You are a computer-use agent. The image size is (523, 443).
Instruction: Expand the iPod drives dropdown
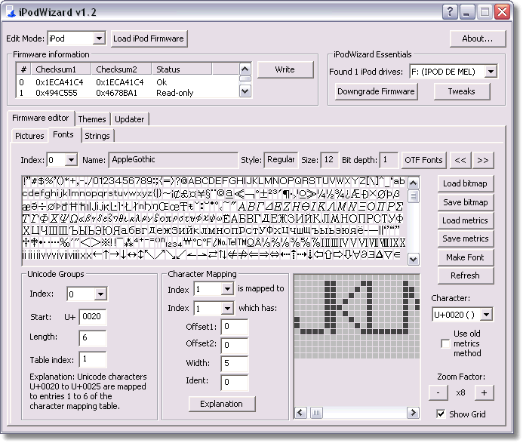pos(491,72)
